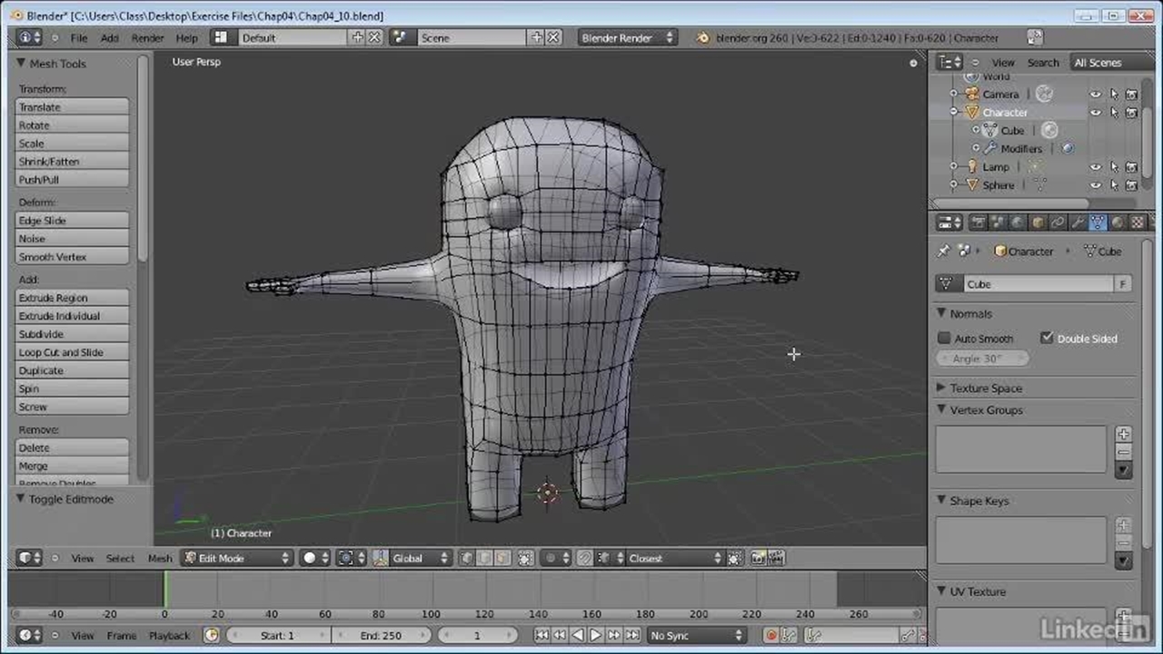Image resolution: width=1163 pixels, height=654 pixels.
Task: Click the Extrude Region button
Action: click(73, 298)
